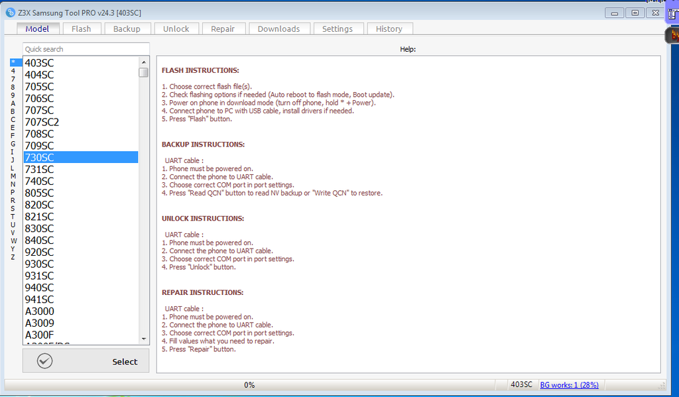679x397 pixels.
Task: Go to the Unlock tab
Action: tap(176, 28)
